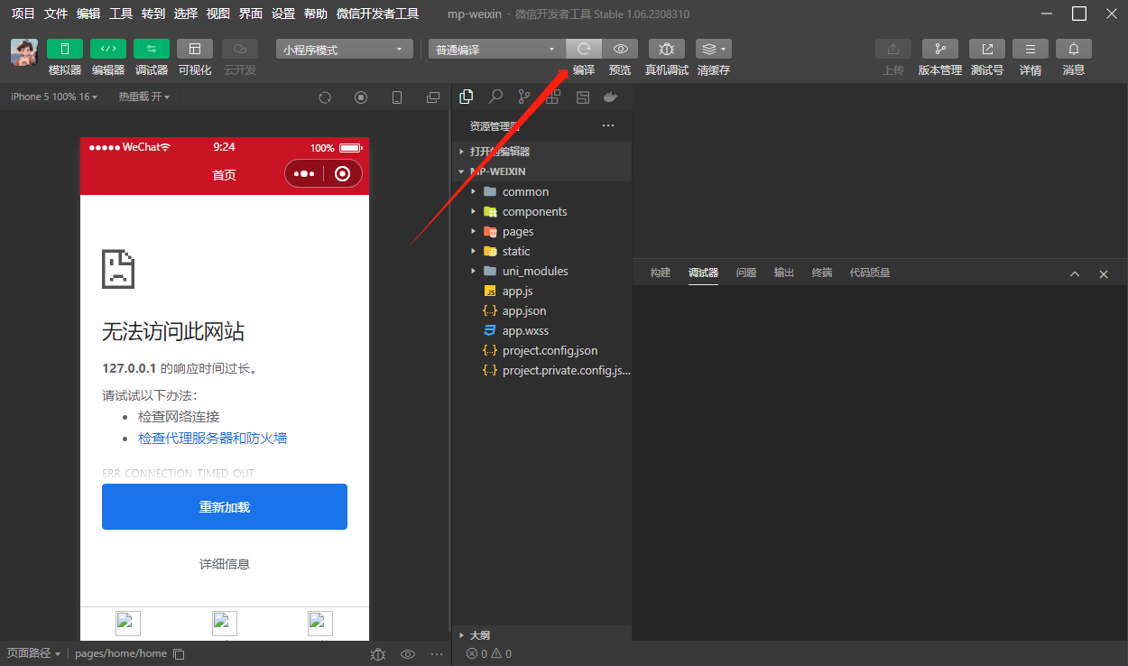Image resolution: width=1128 pixels, height=666 pixels.
Task: Open the Visualization (可视化) panel
Action: 195,49
